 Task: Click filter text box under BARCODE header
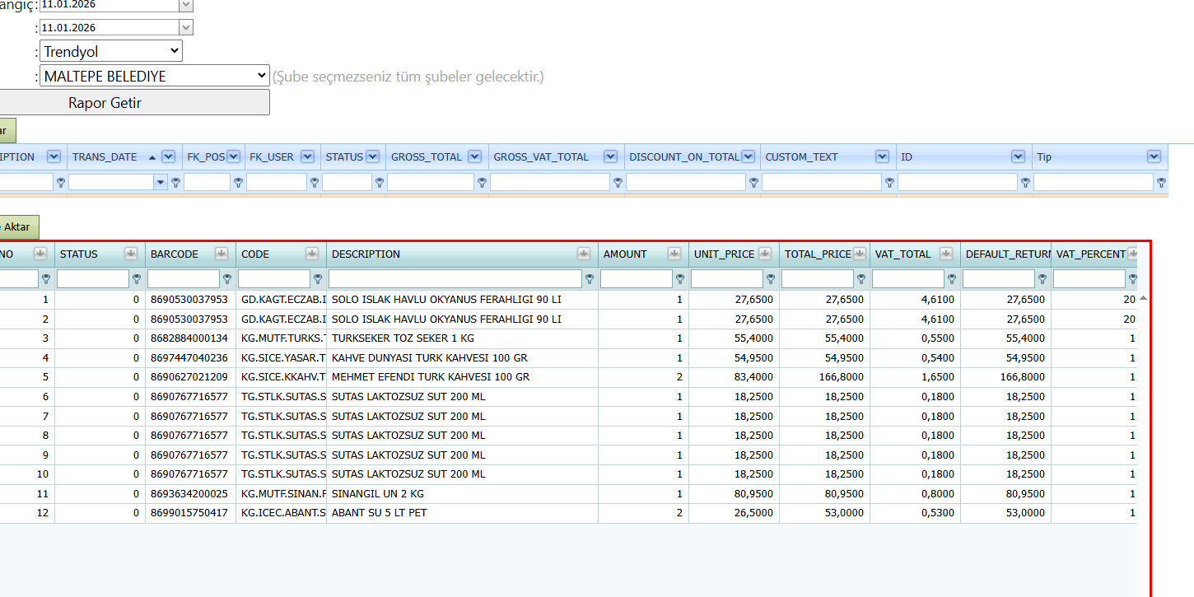coord(184,279)
